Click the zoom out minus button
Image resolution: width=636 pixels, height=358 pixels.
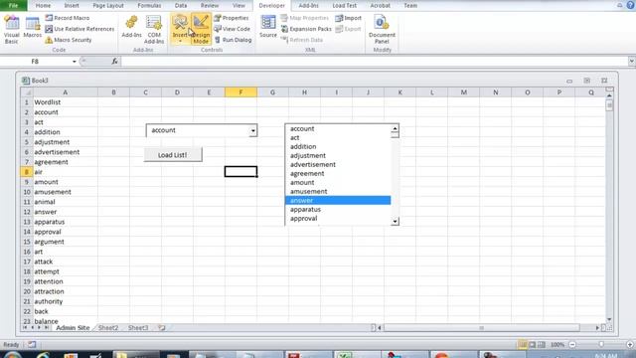coord(572,345)
